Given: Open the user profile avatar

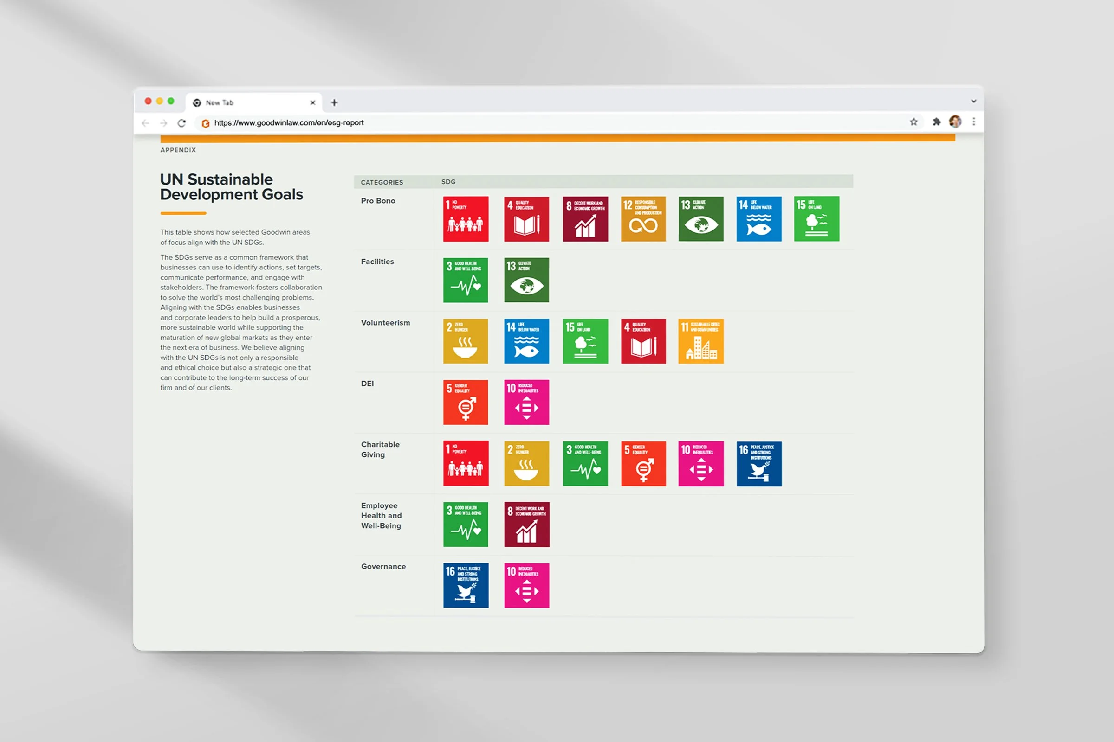Looking at the screenshot, I should tap(955, 122).
